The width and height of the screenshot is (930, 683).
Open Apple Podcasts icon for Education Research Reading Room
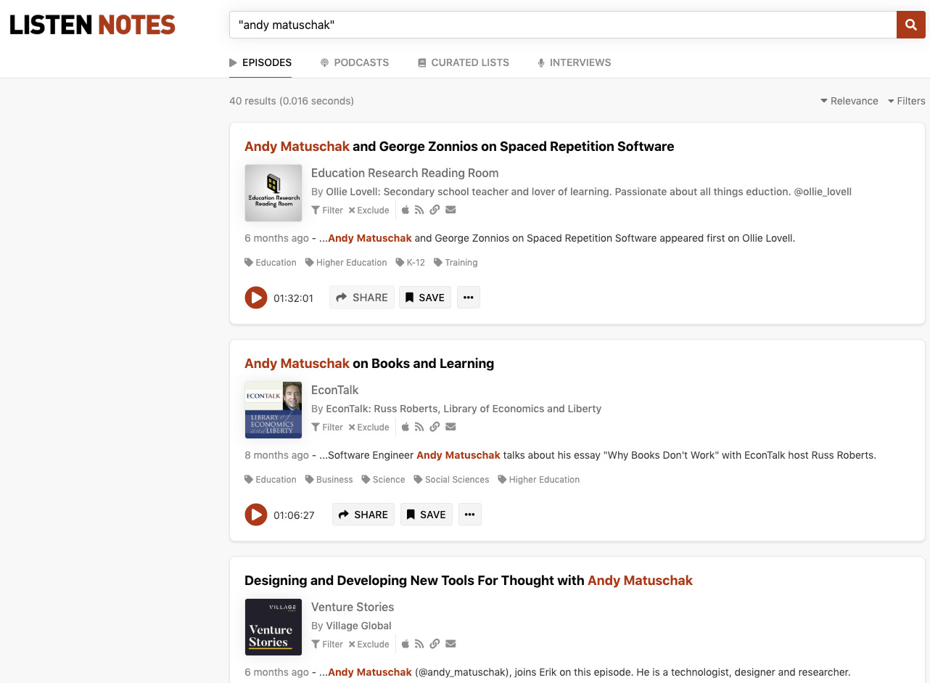point(406,210)
